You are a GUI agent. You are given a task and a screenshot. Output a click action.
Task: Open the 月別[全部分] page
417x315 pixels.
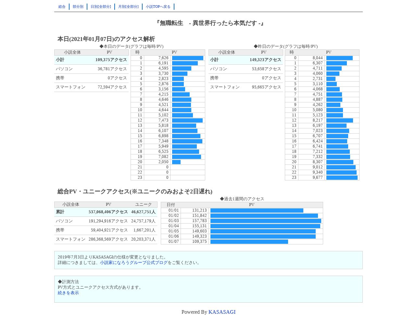128,7
